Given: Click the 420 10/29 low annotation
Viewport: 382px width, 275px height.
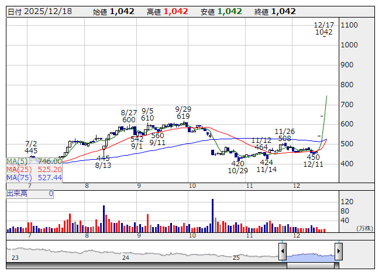Looking at the screenshot, I should point(238,167).
